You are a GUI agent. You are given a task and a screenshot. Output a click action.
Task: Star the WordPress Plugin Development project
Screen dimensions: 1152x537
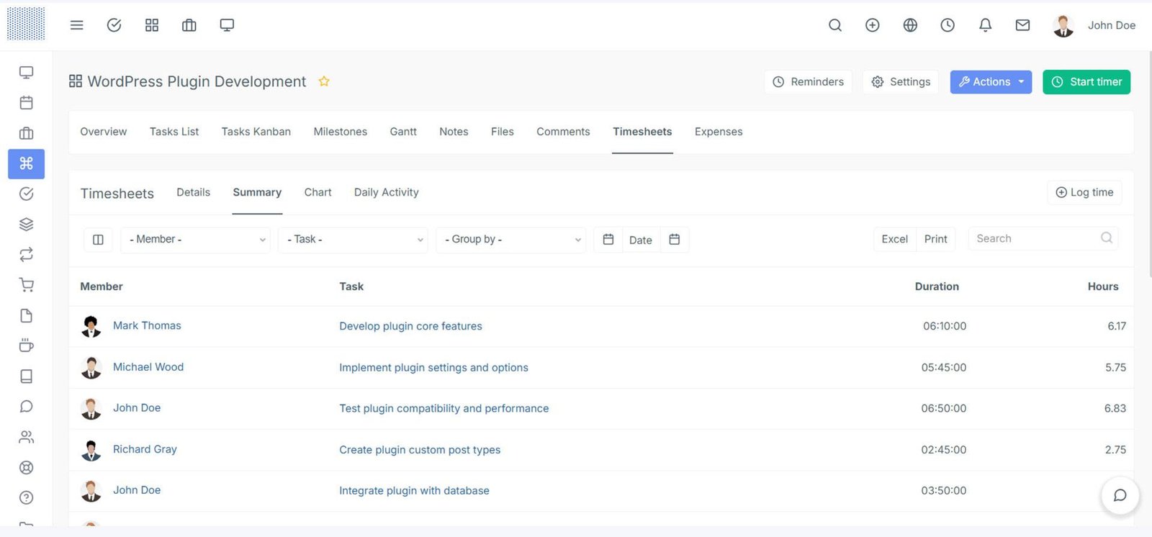(x=324, y=81)
